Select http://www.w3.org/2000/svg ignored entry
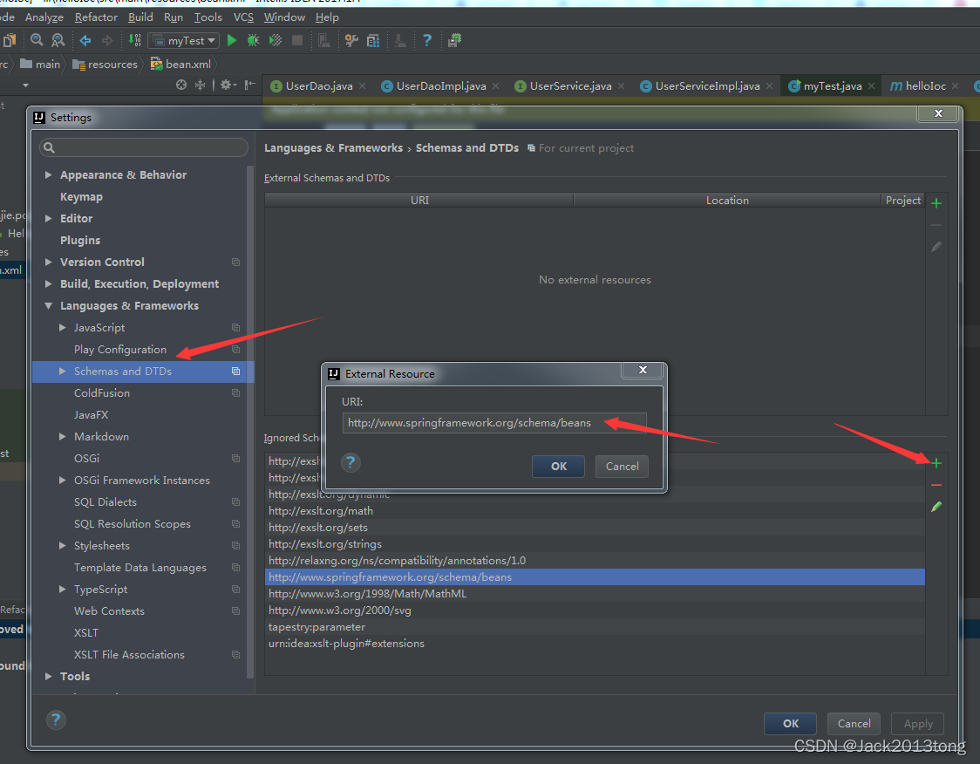 pyautogui.click(x=595, y=611)
